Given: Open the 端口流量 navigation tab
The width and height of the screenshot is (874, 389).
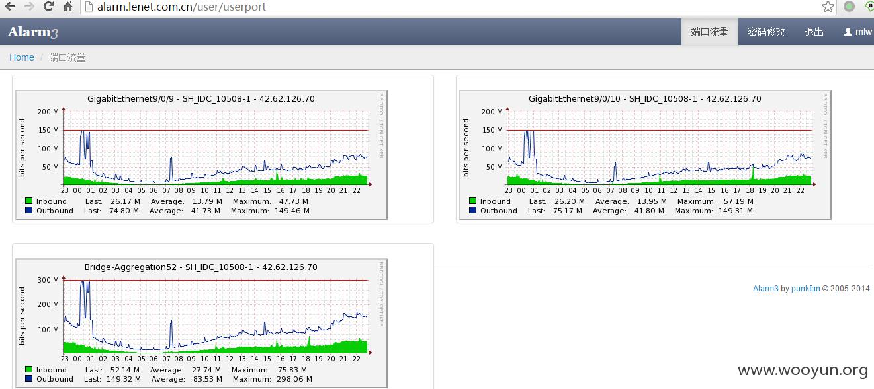Looking at the screenshot, I should point(709,32).
